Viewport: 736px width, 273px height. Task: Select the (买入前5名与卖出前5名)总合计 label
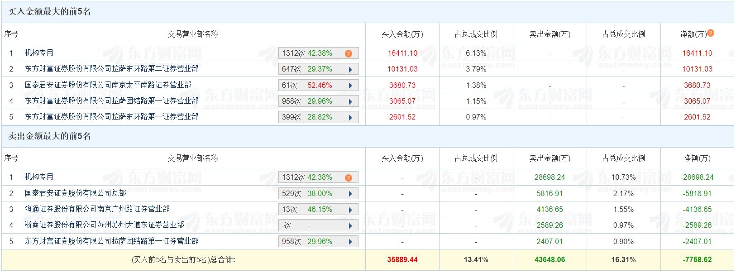[x=183, y=259]
